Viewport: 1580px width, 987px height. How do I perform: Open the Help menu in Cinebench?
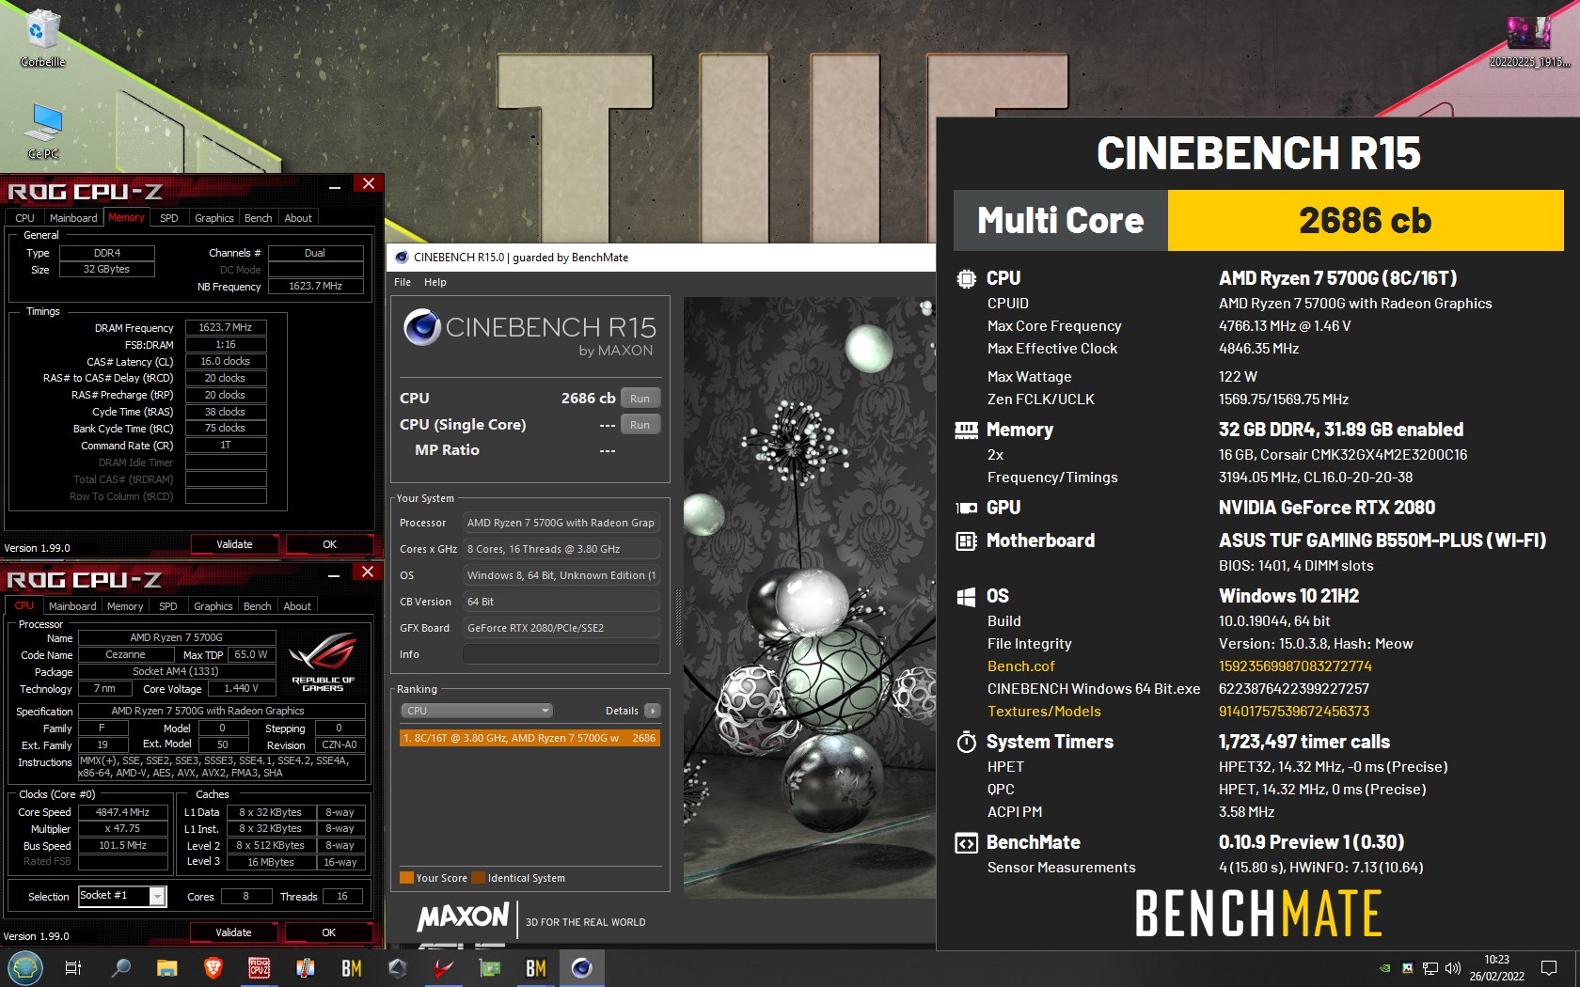tap(435, 282)
